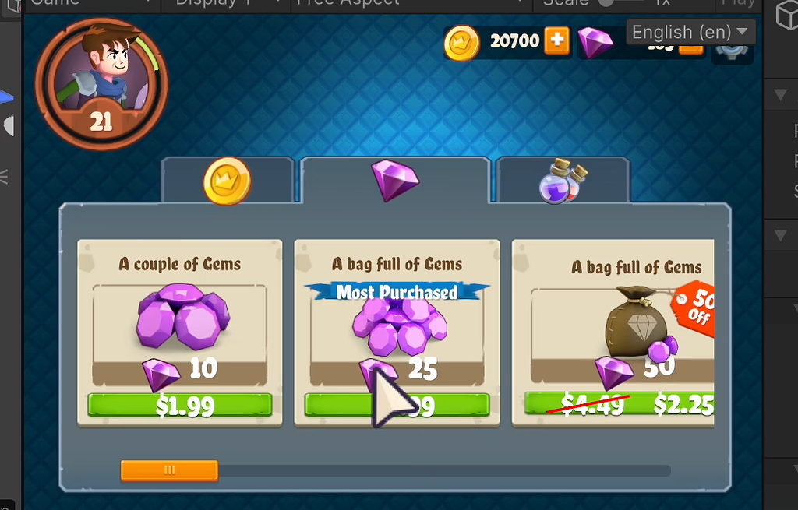The height and width of the screenshot is (510, 798).
Task: Add coins with the orange plus icon
Action: pyautogui.click(x=557, y=40)
